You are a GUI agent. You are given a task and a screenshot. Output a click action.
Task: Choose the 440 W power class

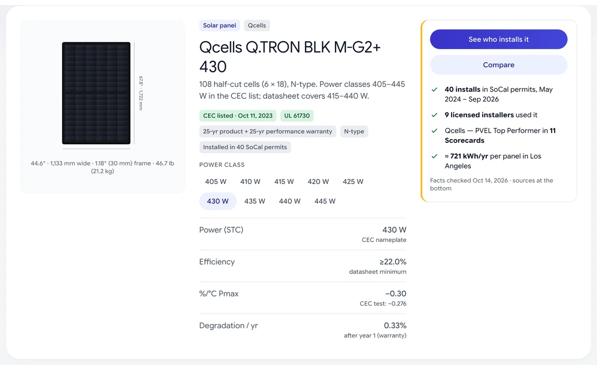[290, 201]
